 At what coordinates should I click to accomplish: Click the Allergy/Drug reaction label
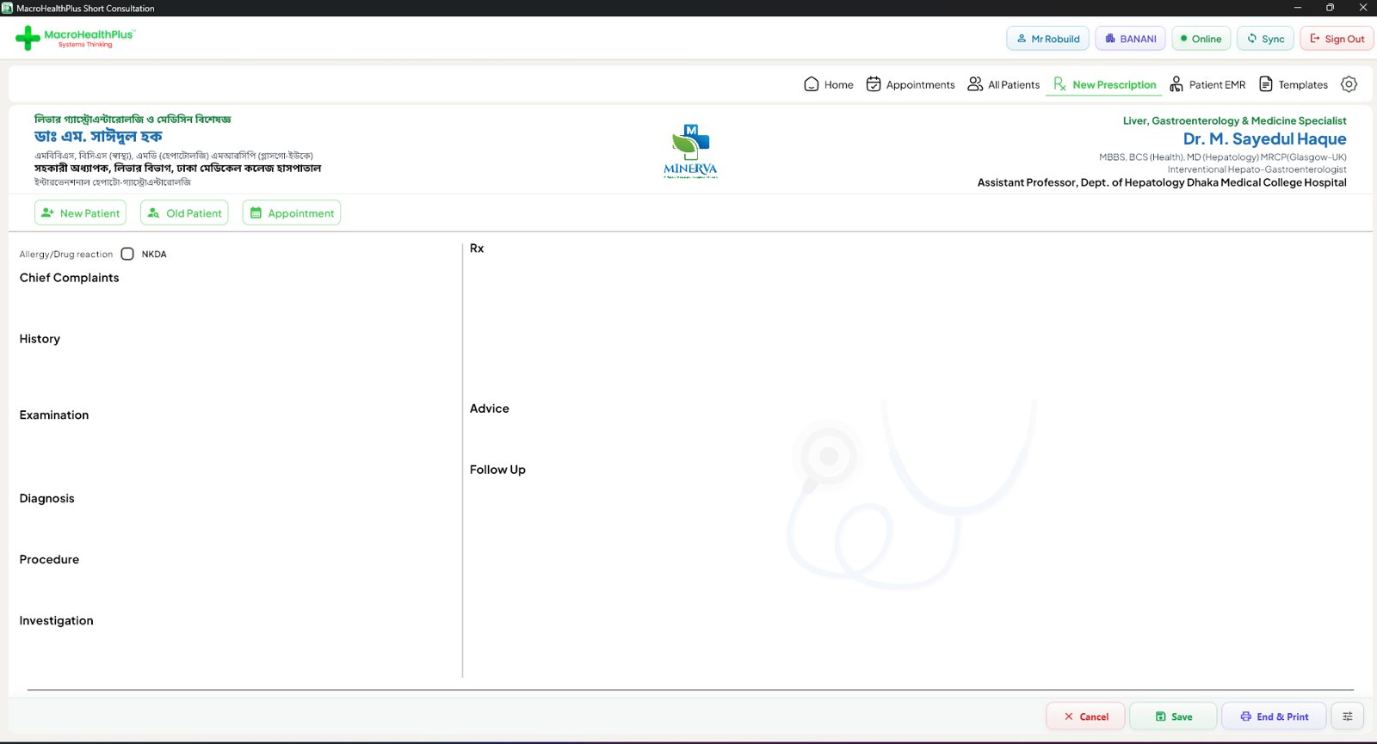pyautogui.click(x=66, y=255)
